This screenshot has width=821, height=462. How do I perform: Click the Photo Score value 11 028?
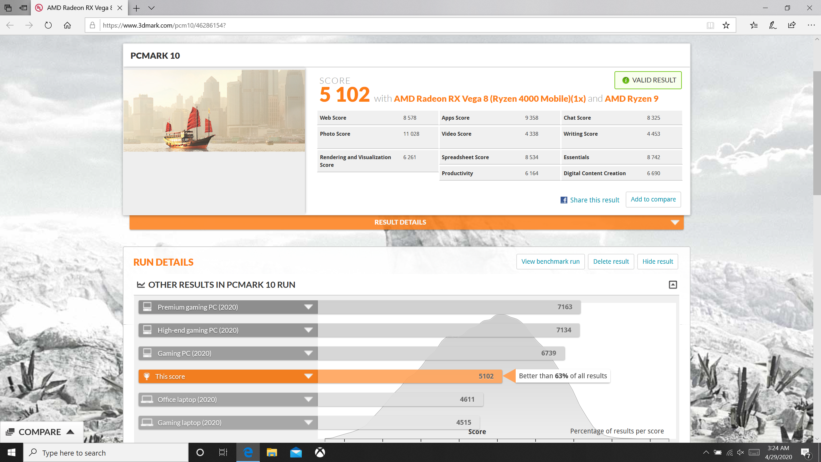click(411, 134)
